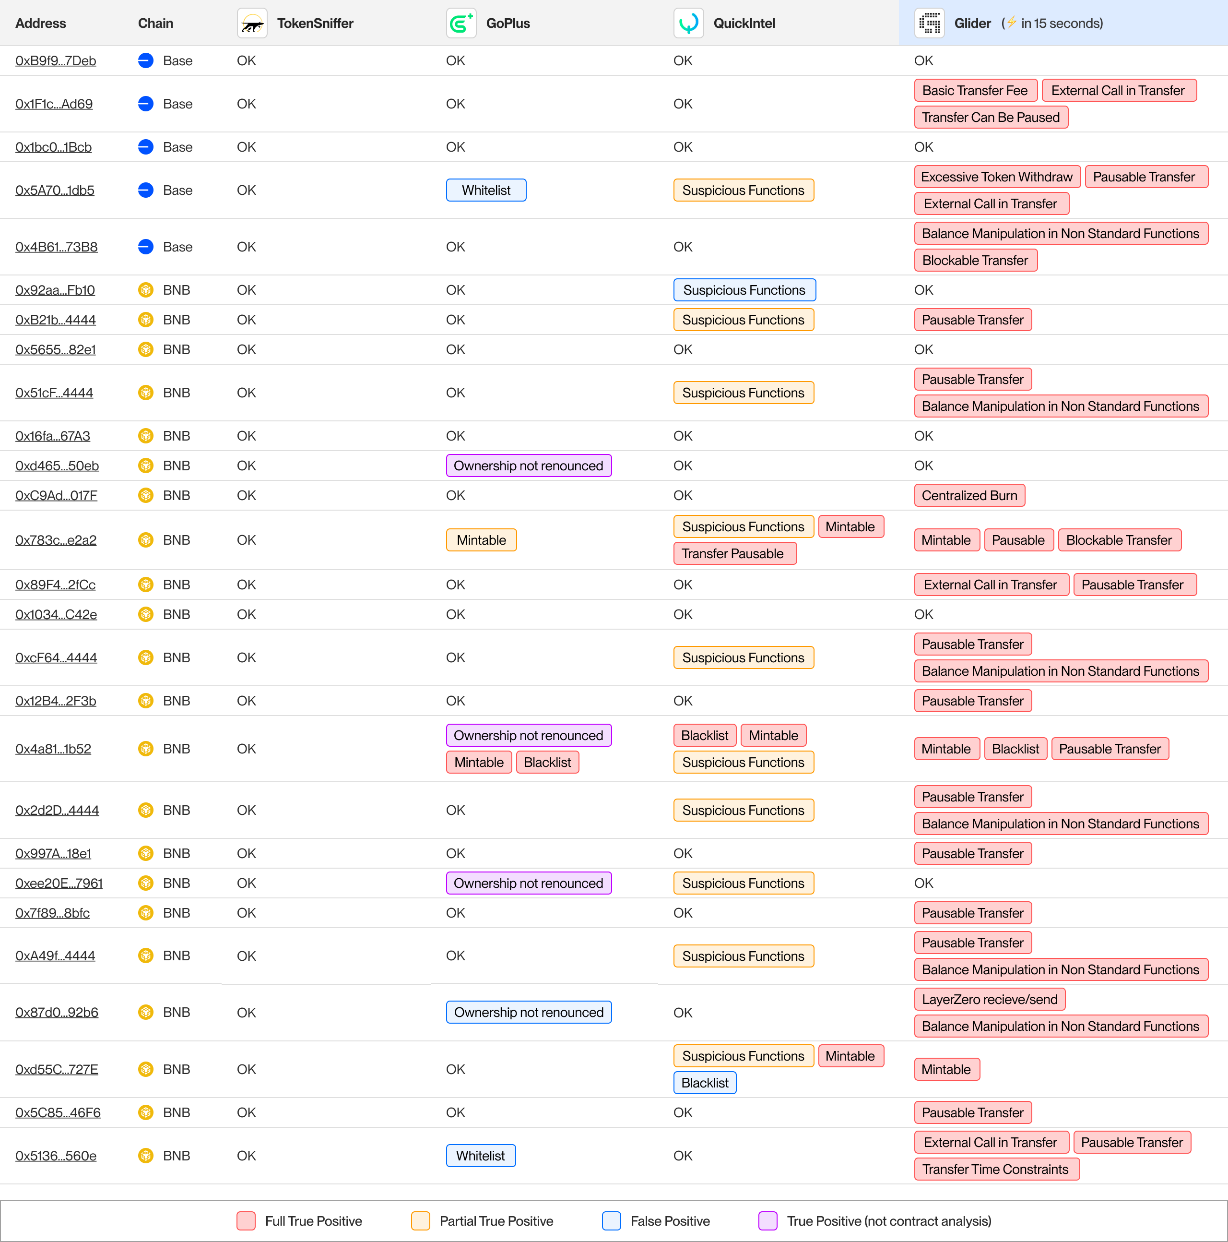Click the red Full True Positive swatch
The width and height of the screenshot is (1228, 1242).
point(246,1220)
